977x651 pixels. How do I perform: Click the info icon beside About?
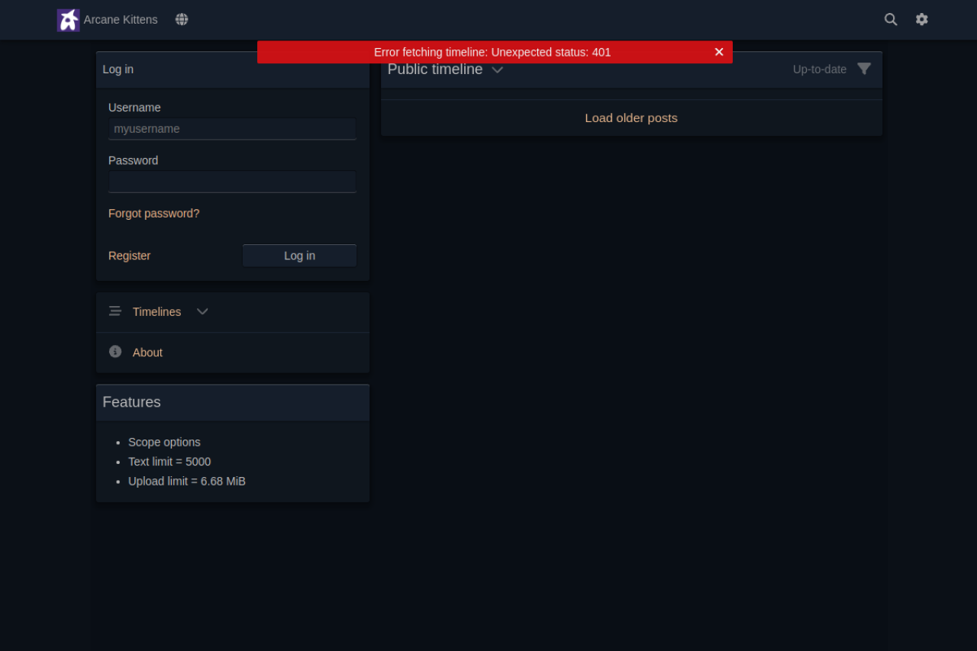[115, 352]
